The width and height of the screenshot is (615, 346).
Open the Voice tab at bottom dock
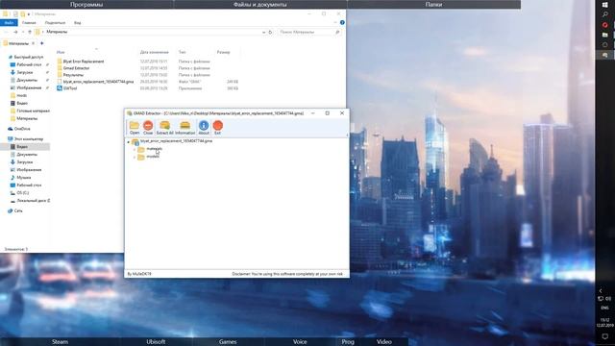pyautogui.click(x=300, y=342)
